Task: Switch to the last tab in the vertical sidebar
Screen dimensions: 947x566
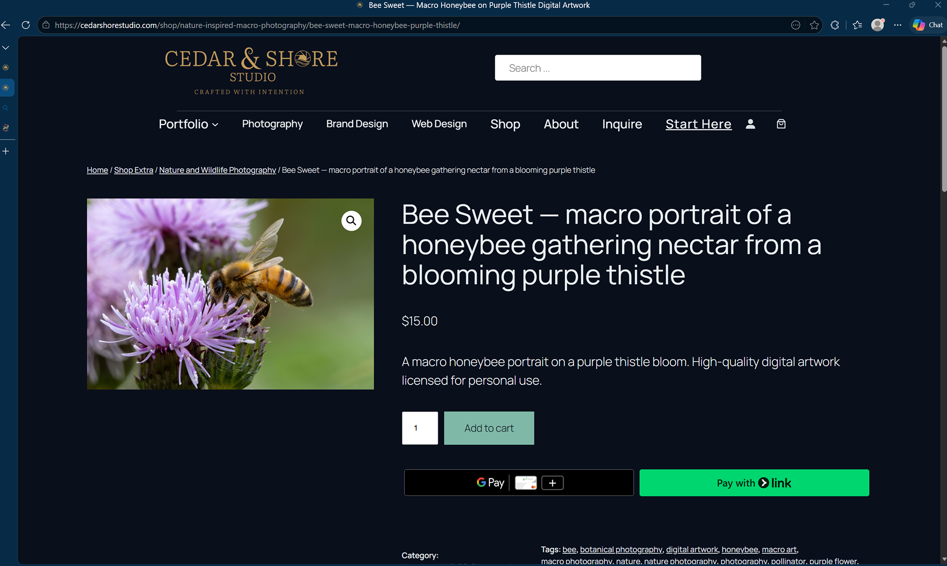Action: coord(6,128)
